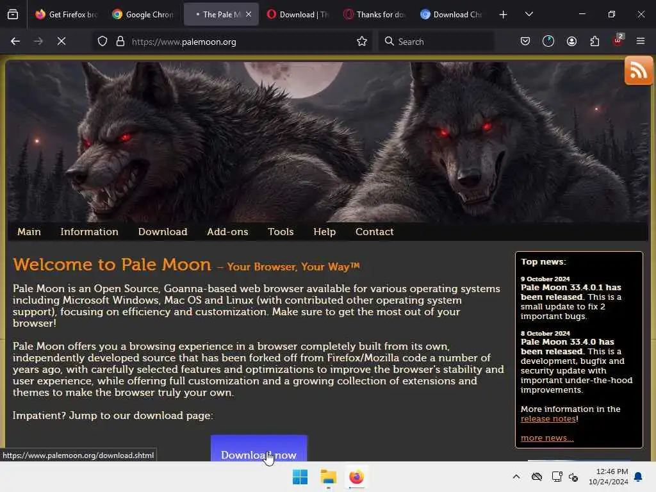The width and height of the screenshot is (656, 492).
Task: Go back to the previous page
Action: coord(15,41)
